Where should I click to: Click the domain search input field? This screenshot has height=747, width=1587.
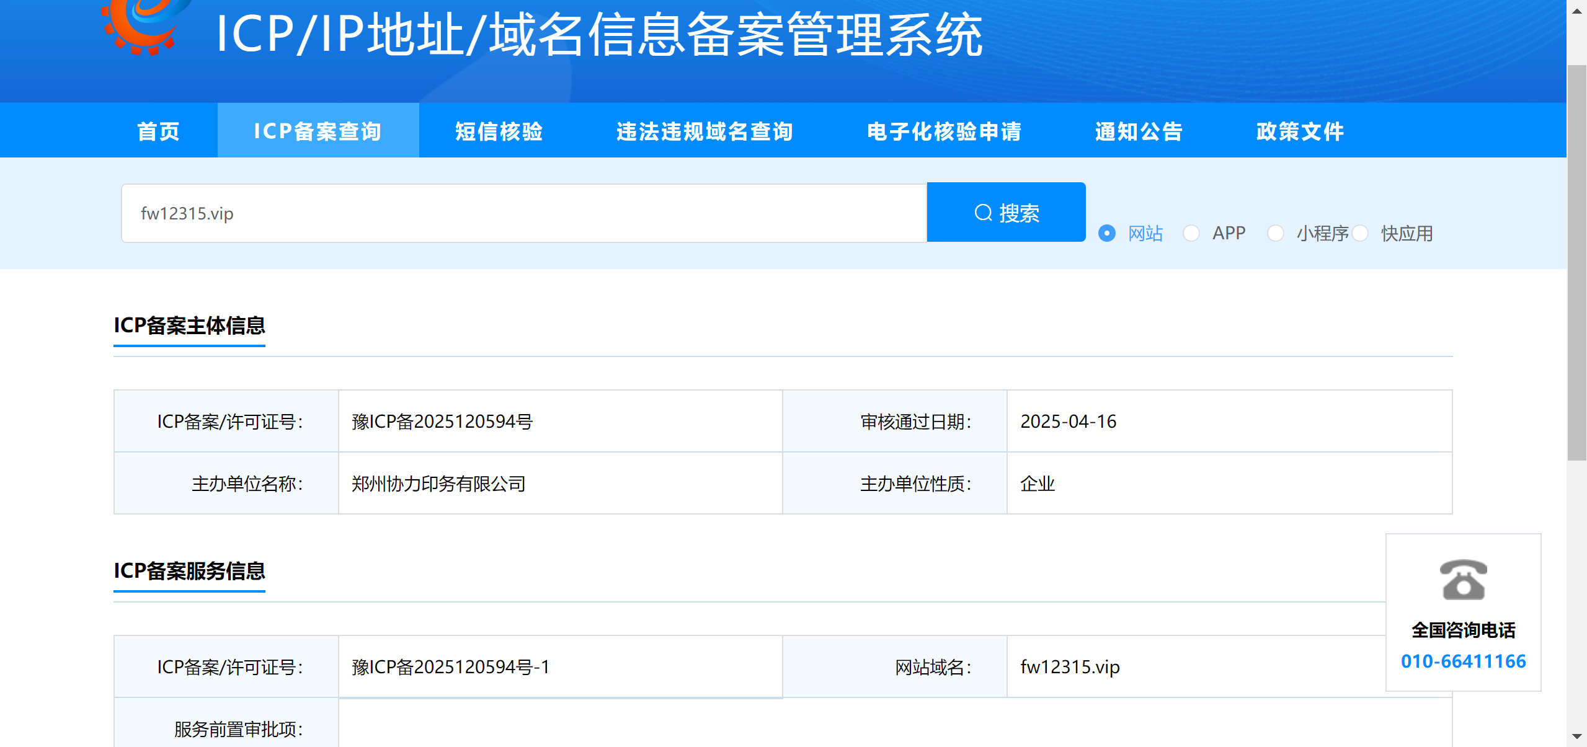coord(524,213)
